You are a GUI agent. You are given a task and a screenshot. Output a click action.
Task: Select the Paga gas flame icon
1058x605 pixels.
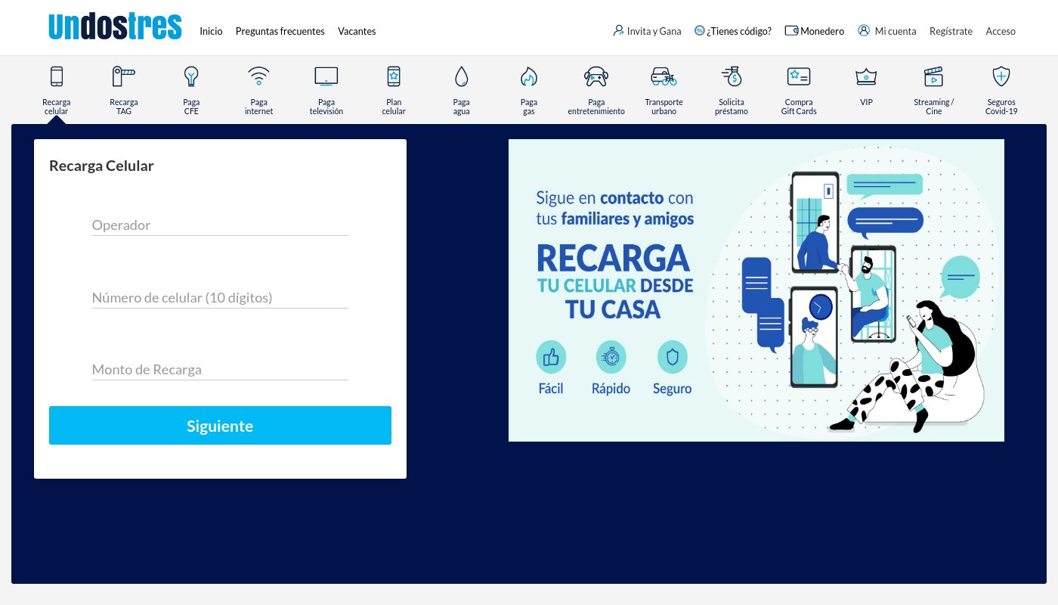(x=528, y=77)
